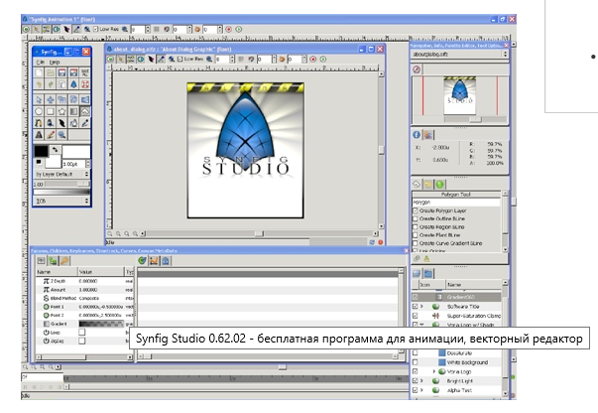Tick the Zigzag parameter checkbox
Viewport: 598px width, 413px height.
coord(82,341)
